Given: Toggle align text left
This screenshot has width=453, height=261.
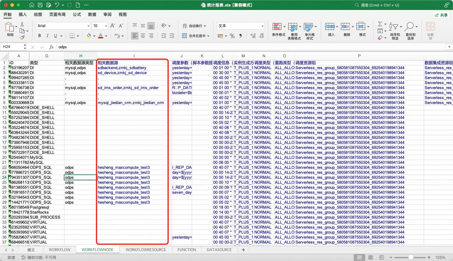Looking at the screenshot, I should [134, 36].
